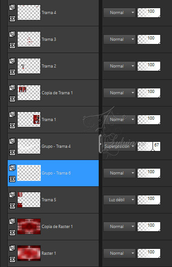Click the layer type icon for Trama 5

pos(12,194)
